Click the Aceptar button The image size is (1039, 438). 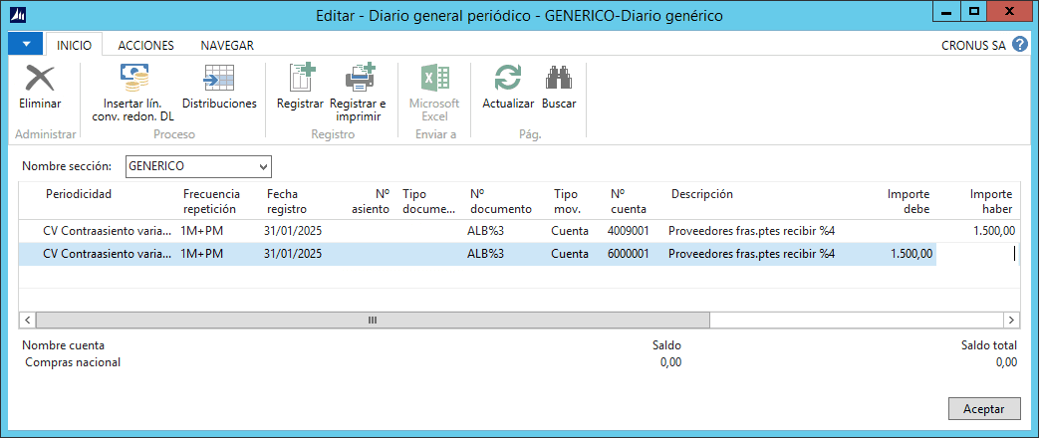coord(983,409)
